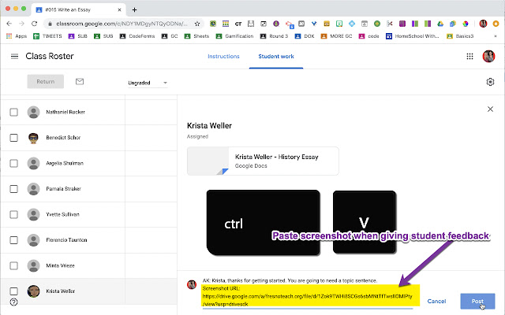Select the Student work tab

(276, 57)
